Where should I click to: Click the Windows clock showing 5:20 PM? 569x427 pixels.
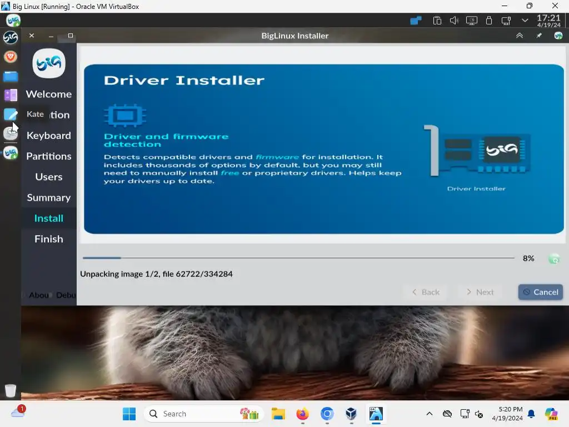click(507, 414)
